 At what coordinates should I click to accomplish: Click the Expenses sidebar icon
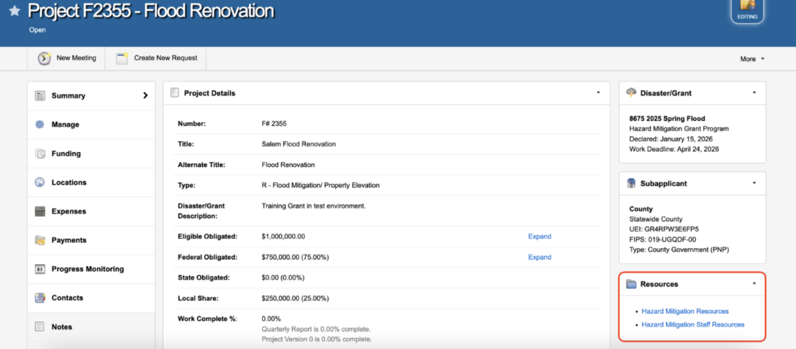click(40, 212)
